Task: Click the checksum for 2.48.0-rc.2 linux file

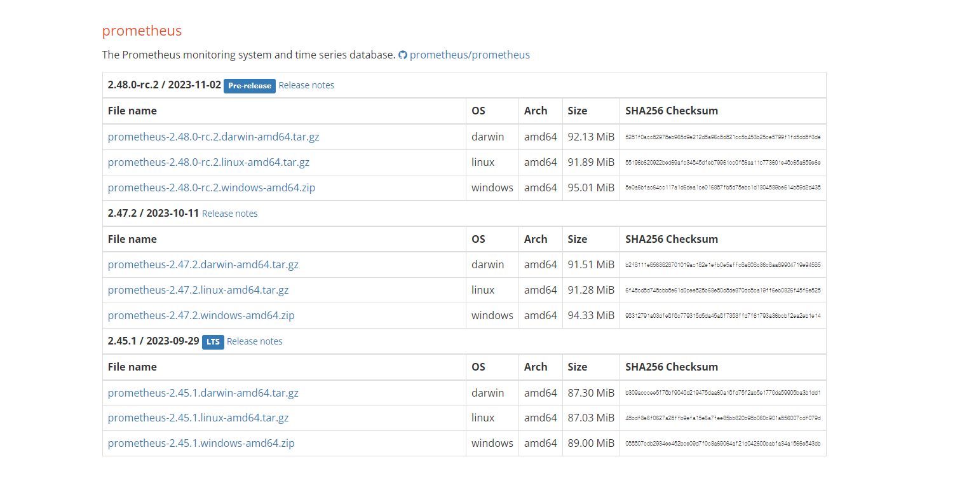Action: click(x=723, y=162)
